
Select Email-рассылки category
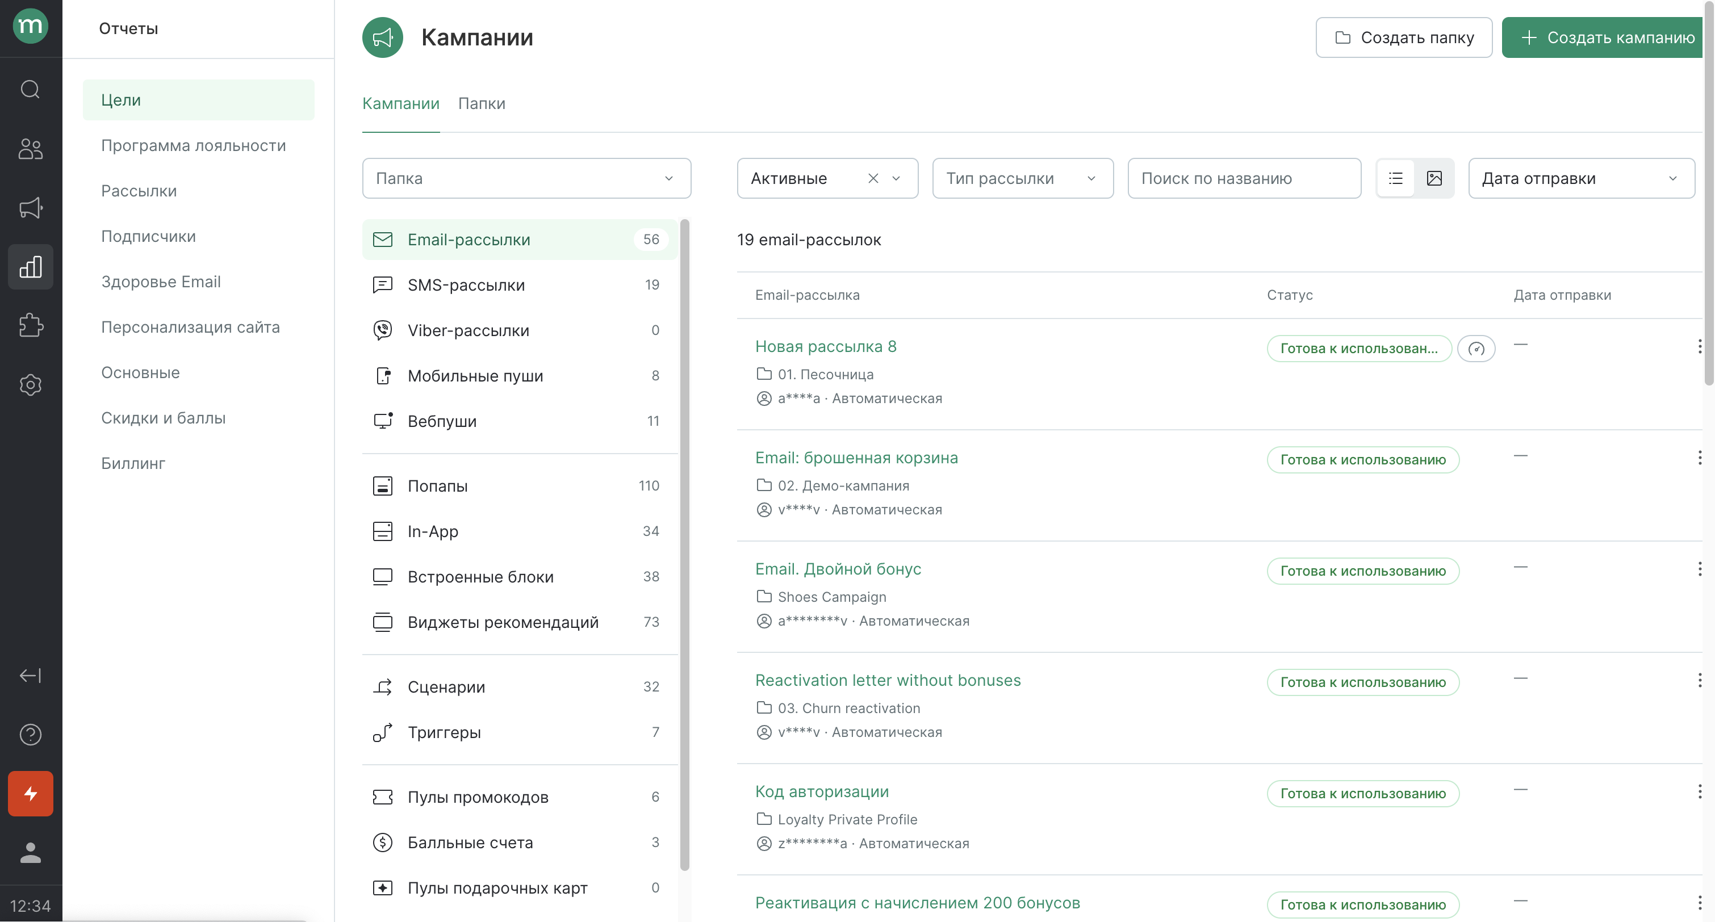519,239
